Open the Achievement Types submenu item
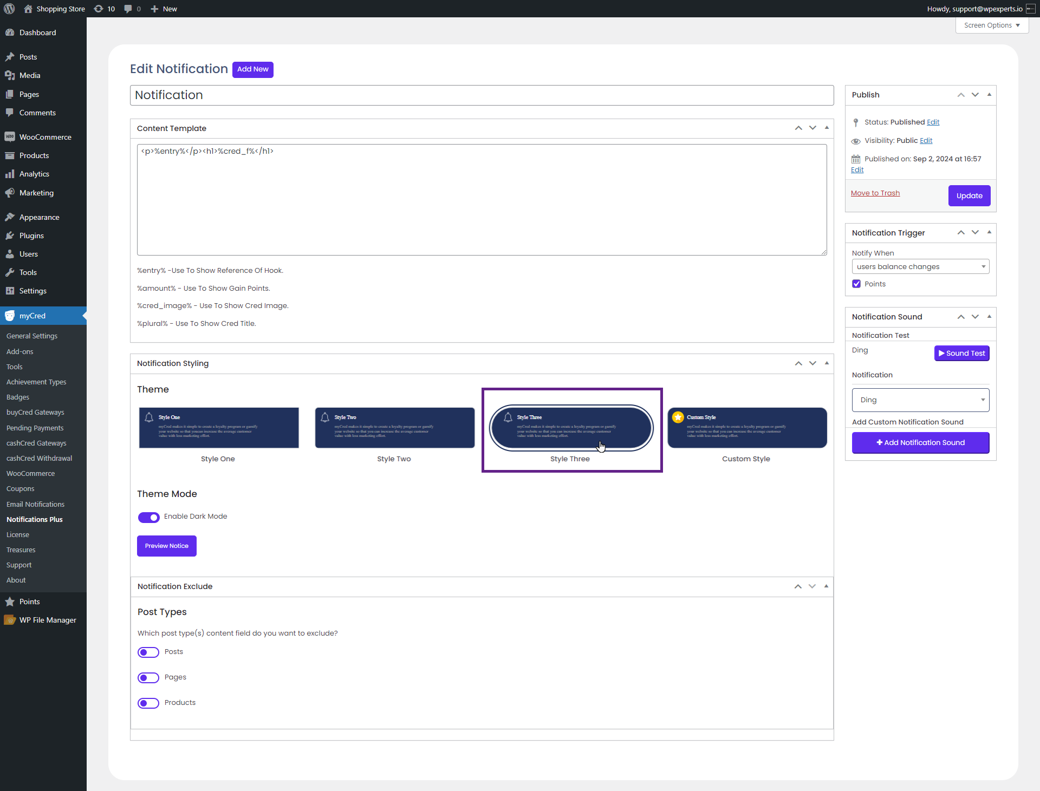The width and height of the screenshot is (1040, 791). 36,382
